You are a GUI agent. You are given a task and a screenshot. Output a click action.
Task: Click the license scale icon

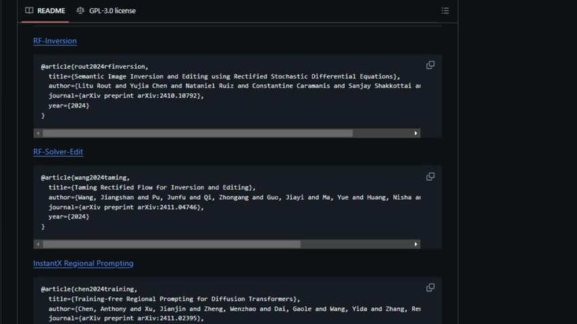click(80, 10)
